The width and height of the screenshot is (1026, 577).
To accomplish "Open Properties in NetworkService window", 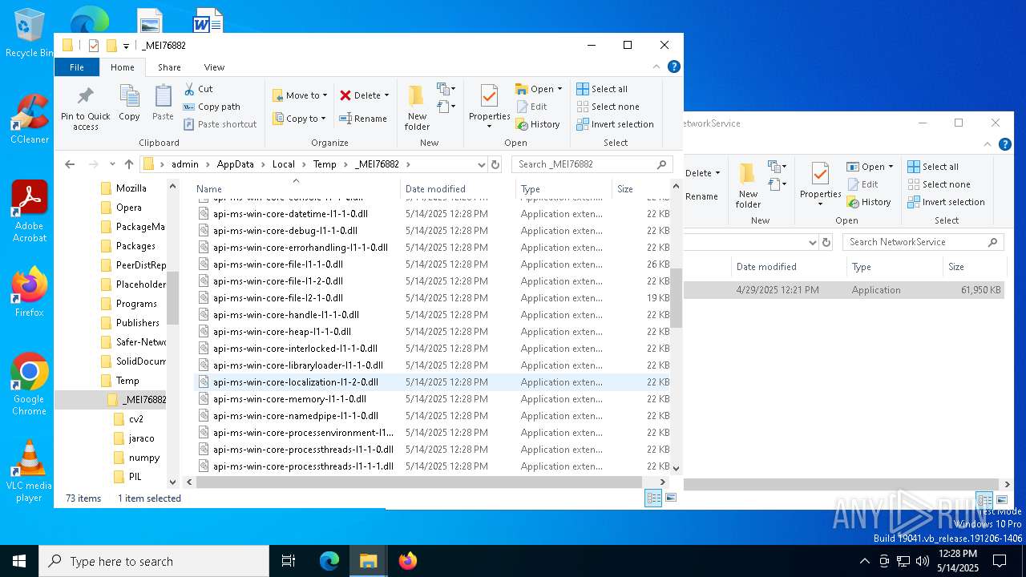I will click(820, 185).
